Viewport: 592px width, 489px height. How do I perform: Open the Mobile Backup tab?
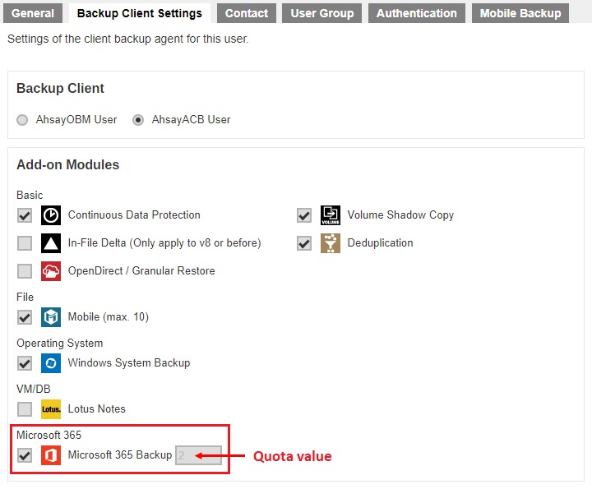point(520,13)
